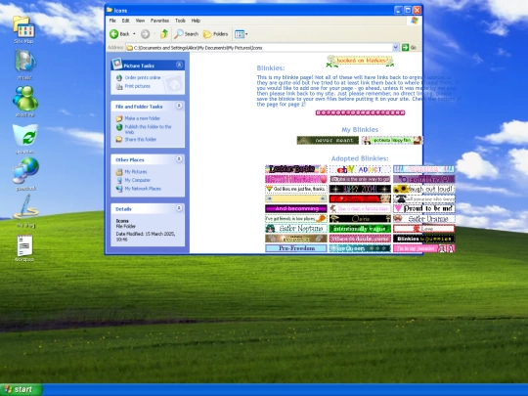Click the 'Proud to be me!' blinkie

pos(424,209)
